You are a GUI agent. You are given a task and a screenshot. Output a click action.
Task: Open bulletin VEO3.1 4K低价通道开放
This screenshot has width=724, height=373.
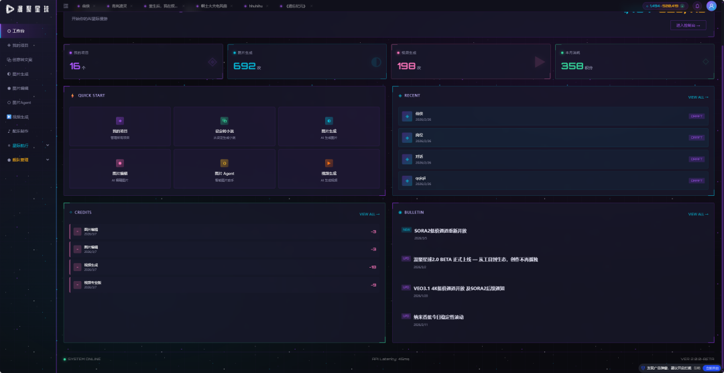click(459, 288)
